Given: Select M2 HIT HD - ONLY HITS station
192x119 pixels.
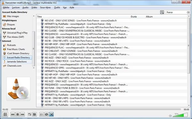Looking at the screenshot, I should click(x=78, y=78).
